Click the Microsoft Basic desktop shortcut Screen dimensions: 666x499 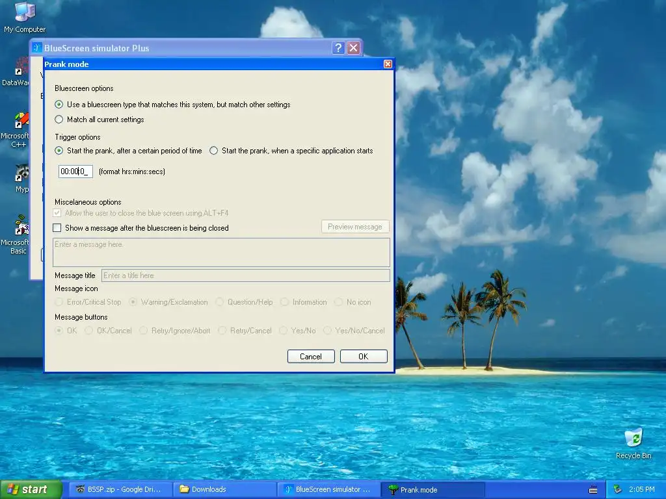point(16,235)
